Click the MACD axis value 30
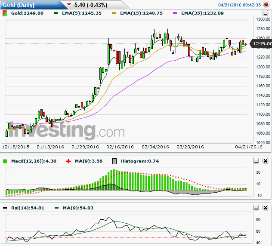Screen dimensions: 272x246 click(258, 172)
